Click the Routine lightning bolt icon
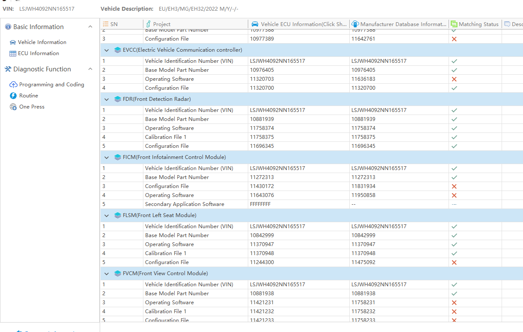The width and height of the screenshot is (523, 332). [x=13, y=96]
